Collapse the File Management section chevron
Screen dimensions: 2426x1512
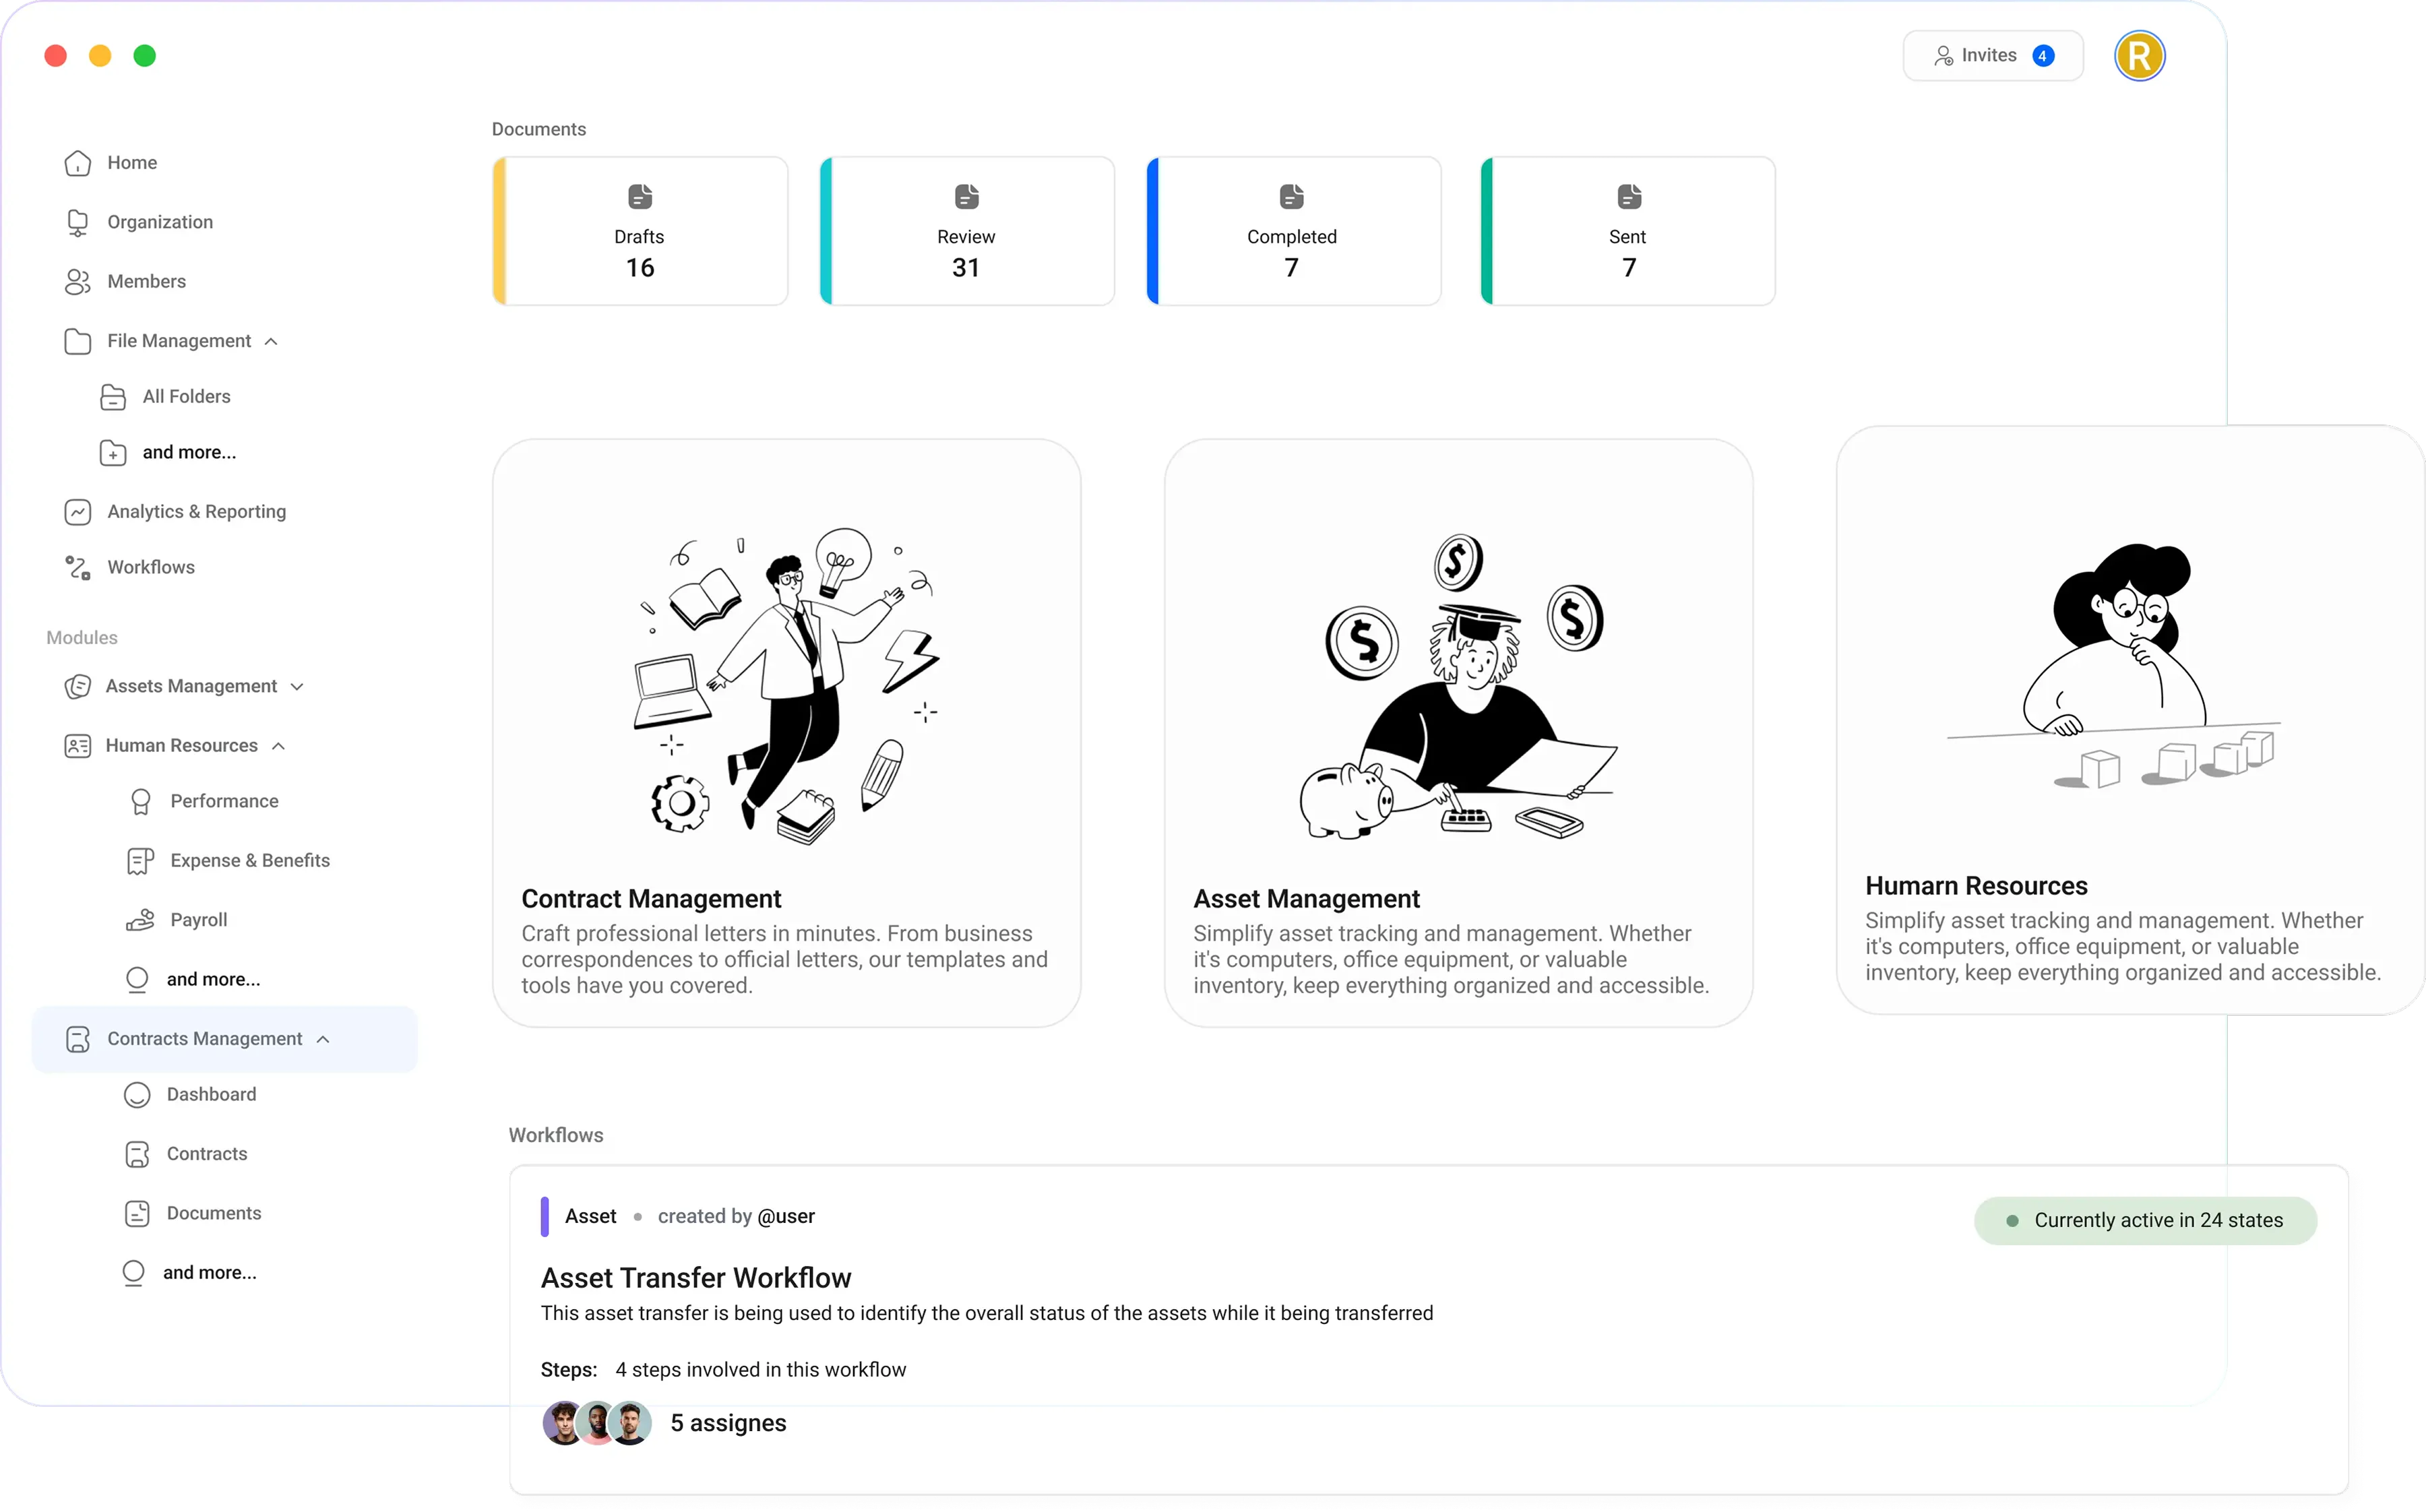point(271,342)
